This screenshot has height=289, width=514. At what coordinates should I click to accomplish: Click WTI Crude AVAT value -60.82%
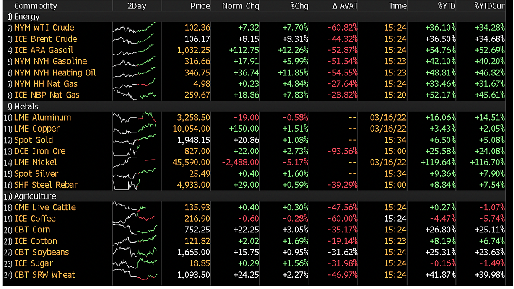(343, 28)
